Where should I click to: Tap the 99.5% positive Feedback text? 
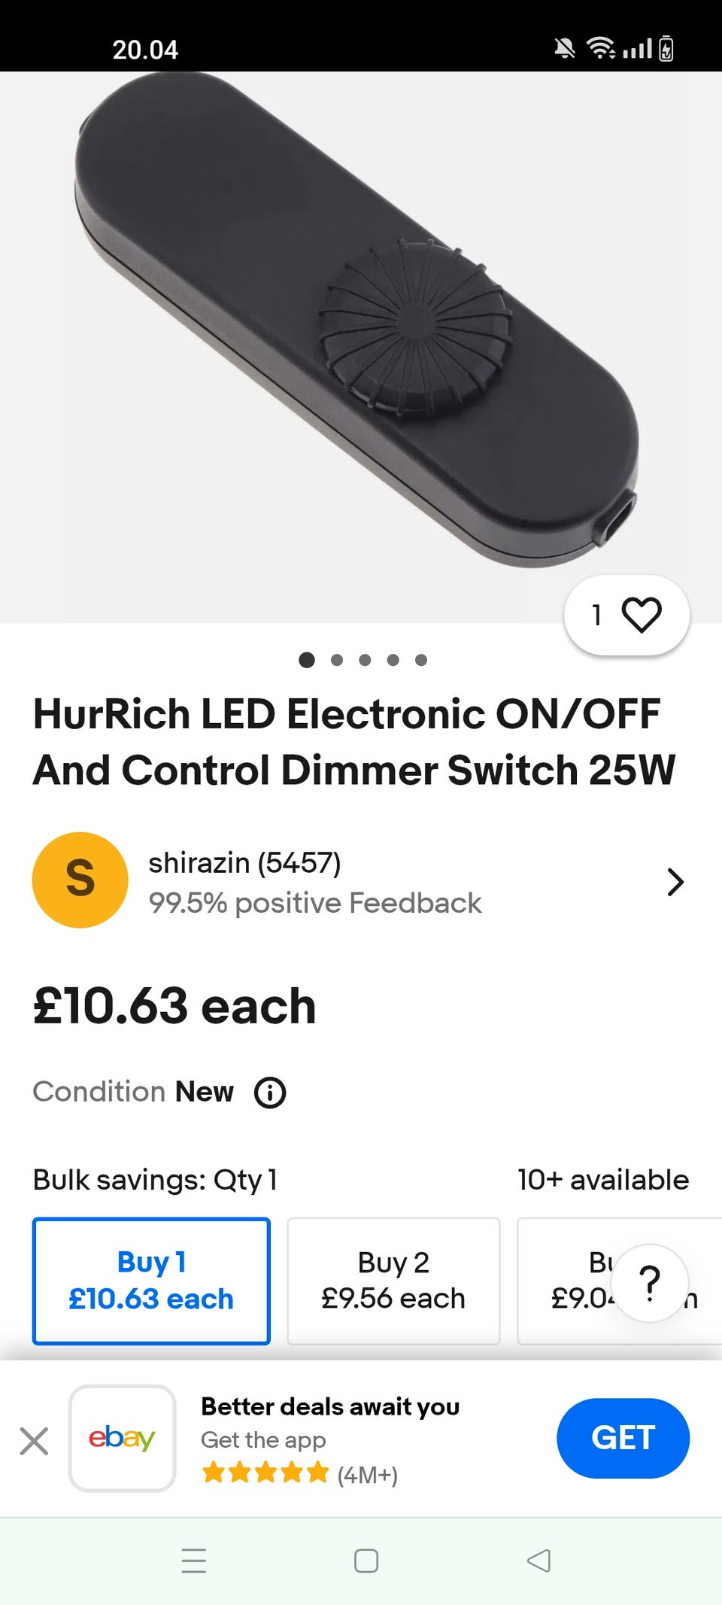[314, 903]
